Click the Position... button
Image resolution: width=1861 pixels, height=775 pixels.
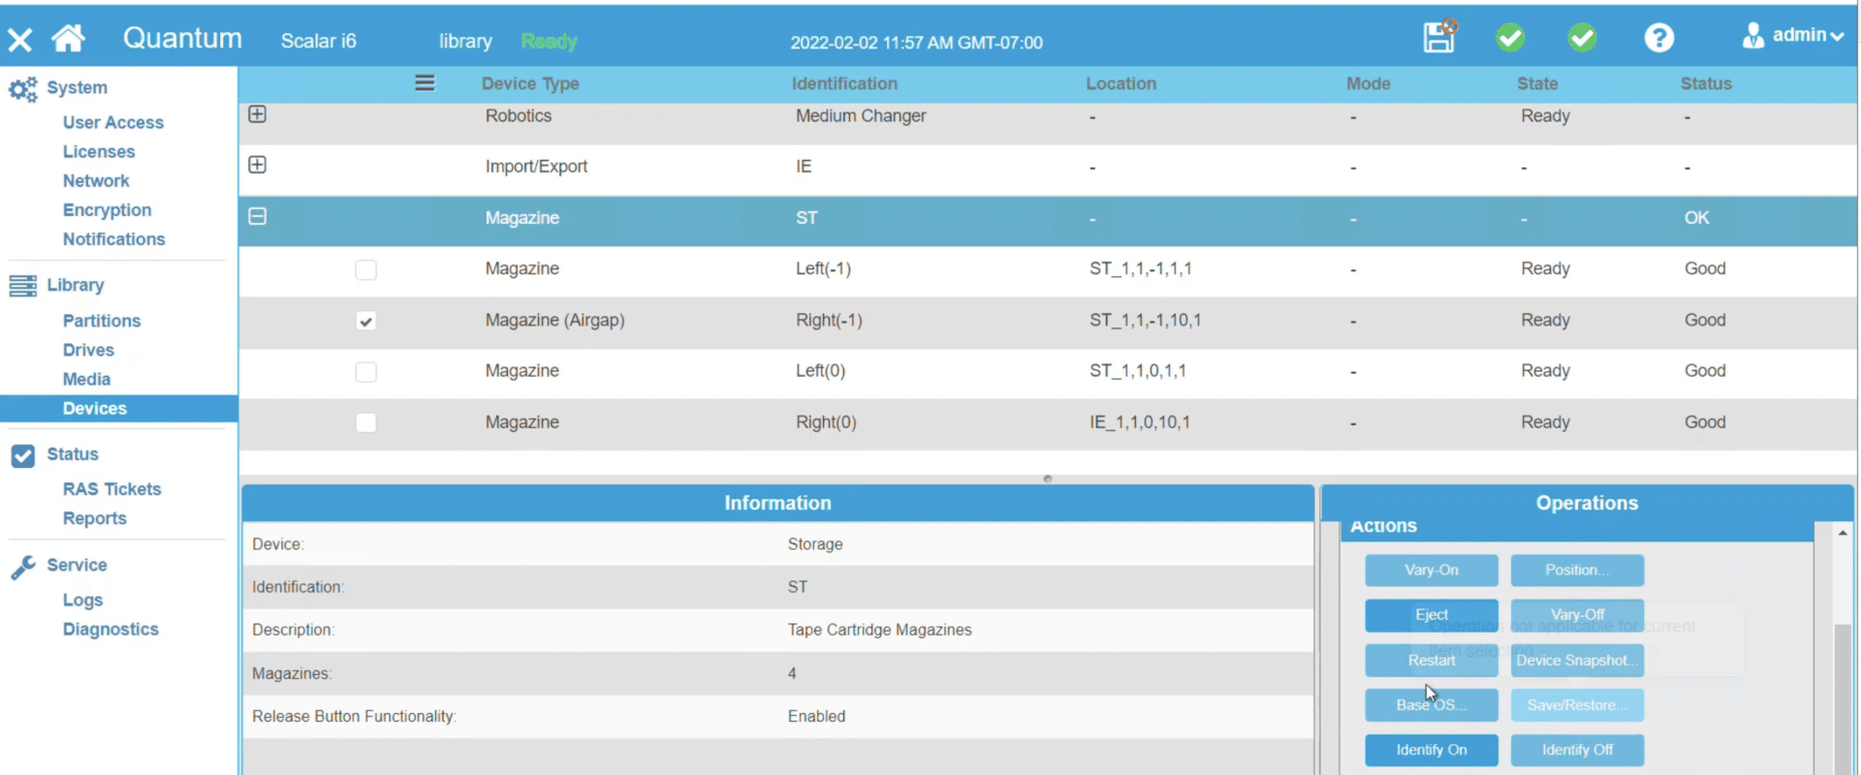coord(1577,571)
